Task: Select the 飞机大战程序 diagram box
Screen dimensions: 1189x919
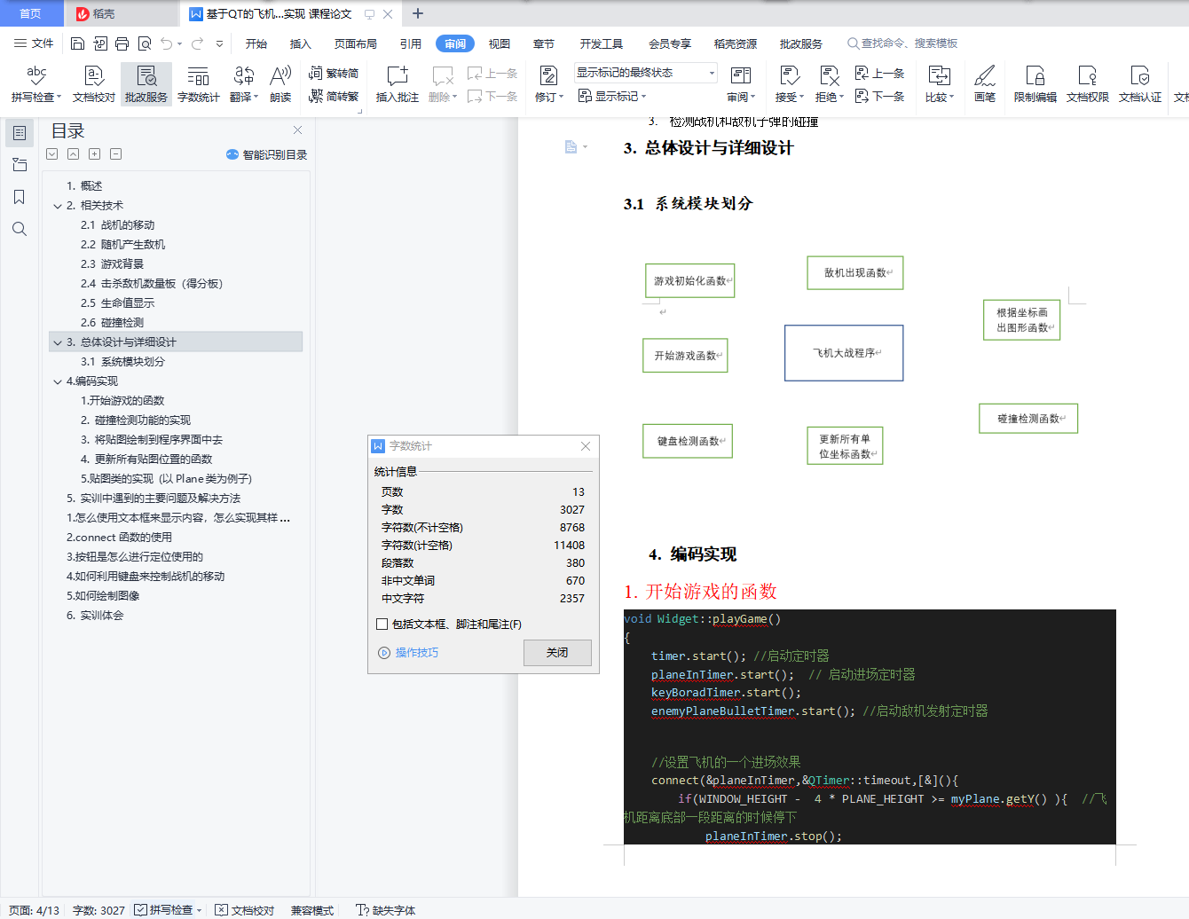Action: [844, 353]
